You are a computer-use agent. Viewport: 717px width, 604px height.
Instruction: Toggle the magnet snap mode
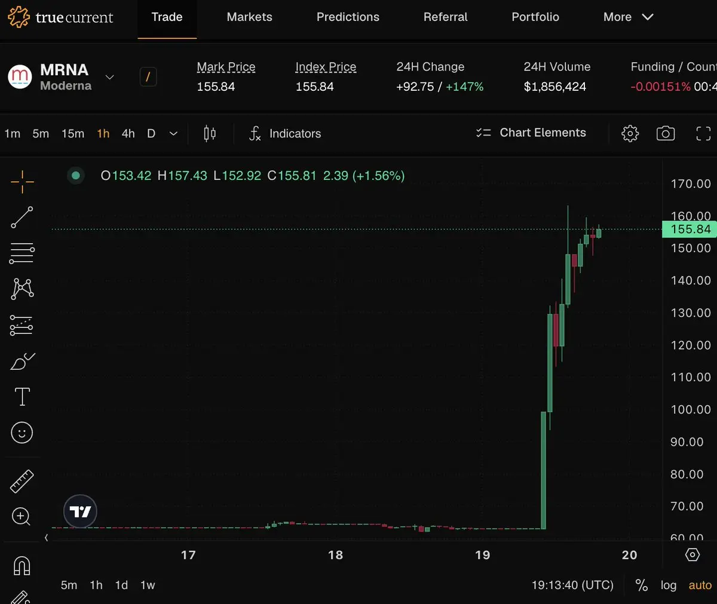click(x=22, y=565)
